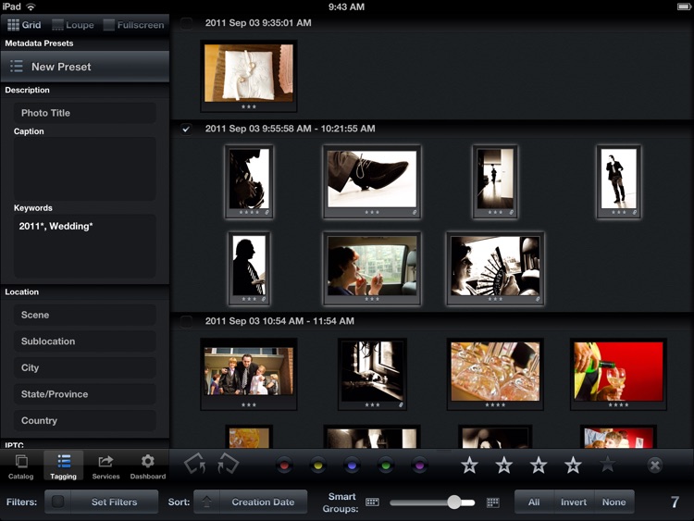Viewport: 694px width, 521px height.
Task: Check the 10:54 AM - 11:54 AM group
Action: 186,321
